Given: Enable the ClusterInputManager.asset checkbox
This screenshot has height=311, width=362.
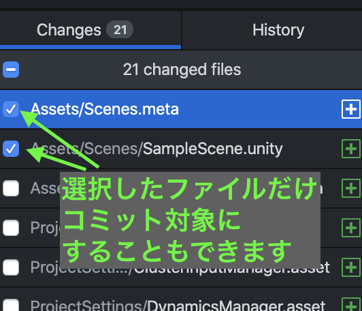Looking at the screenshot, I should (x=11, y=267).
